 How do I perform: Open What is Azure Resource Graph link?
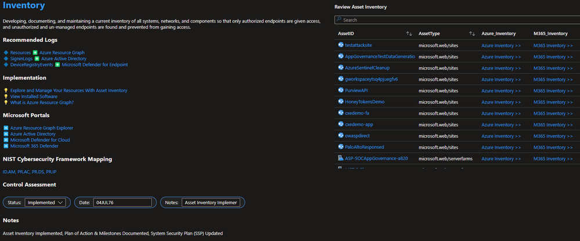42,103
